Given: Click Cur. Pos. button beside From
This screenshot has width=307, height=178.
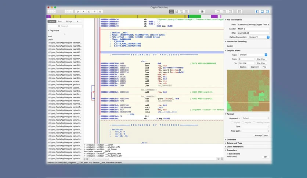Looking at the screenshot, I should (261, 59).
